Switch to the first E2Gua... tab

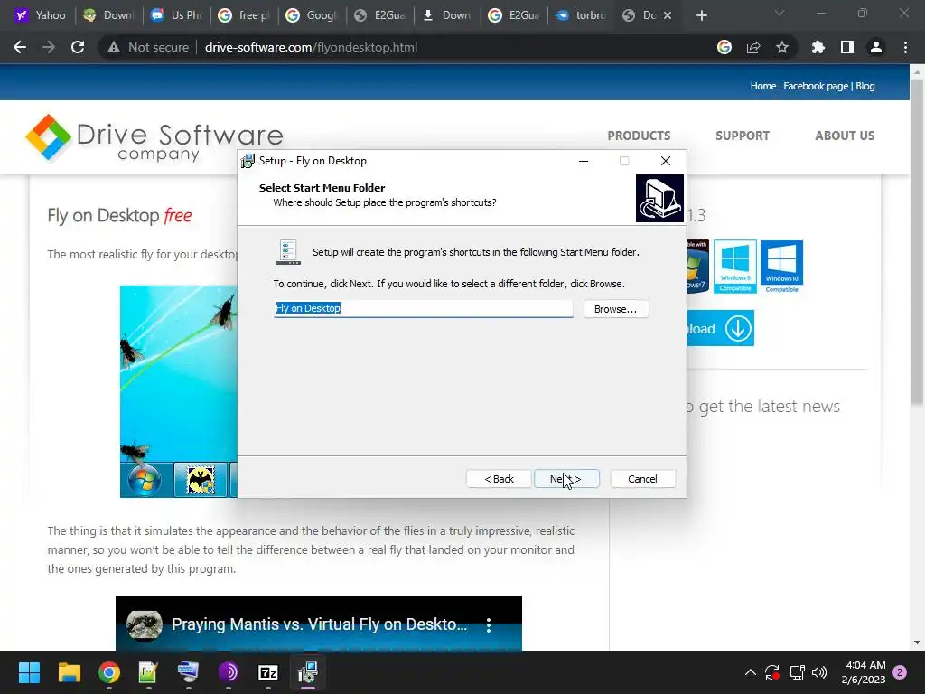coord(379,15)
